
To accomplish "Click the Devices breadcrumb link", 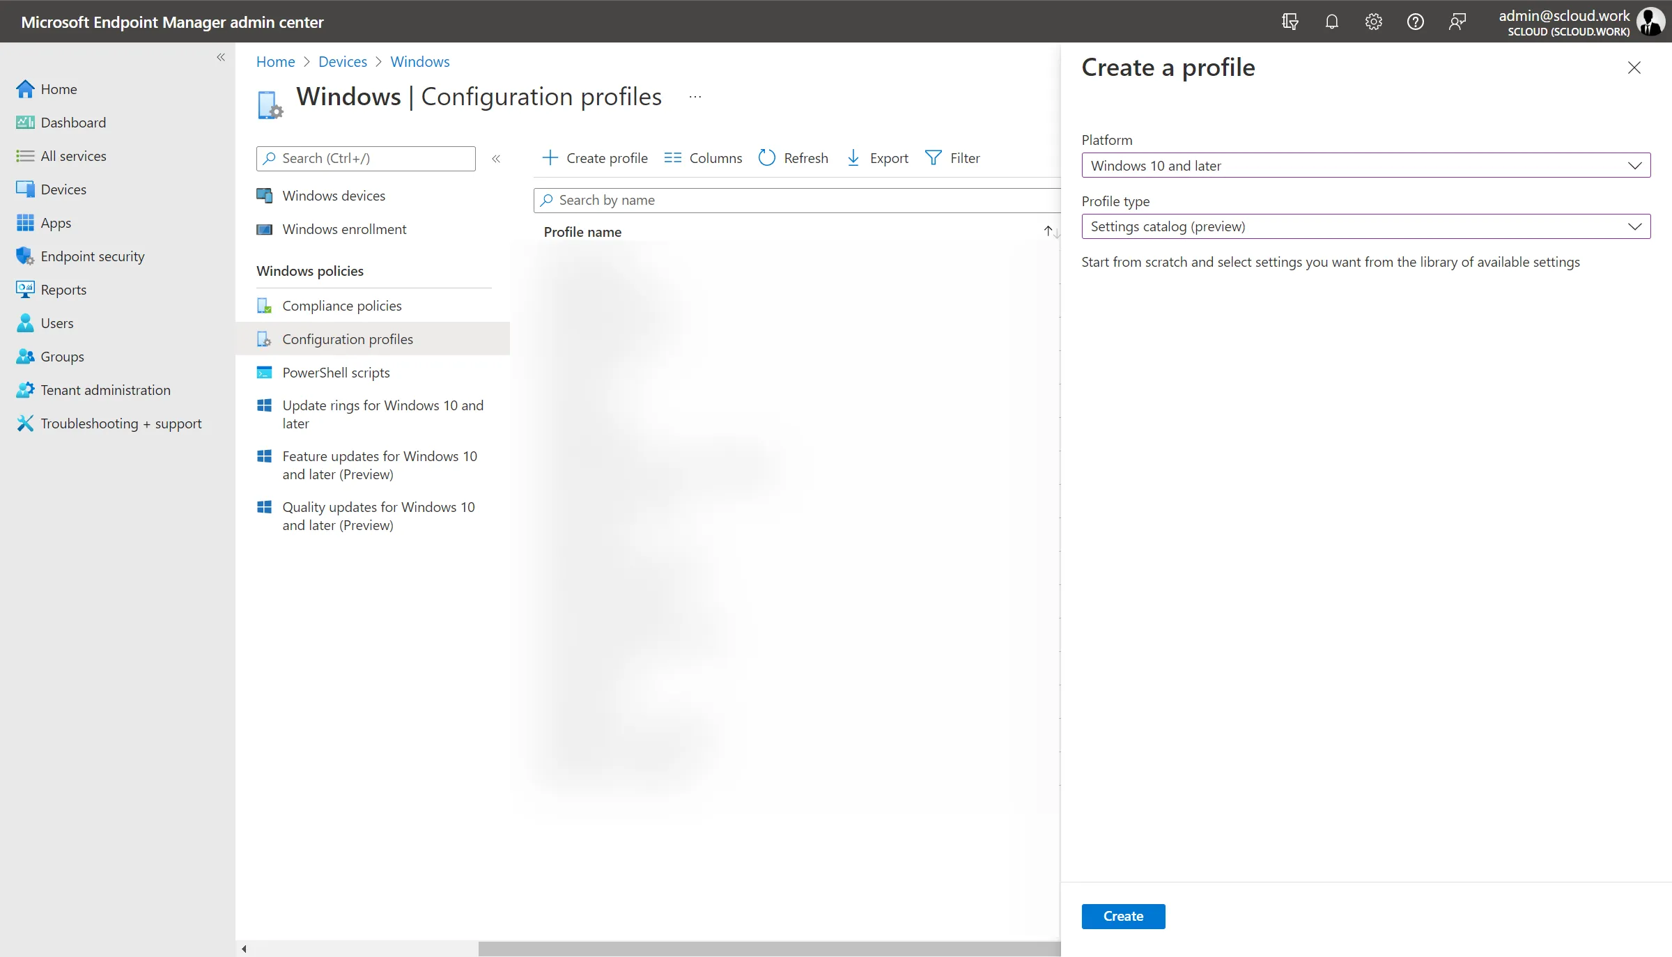I will pyautogui.click(x=343, y=61).
